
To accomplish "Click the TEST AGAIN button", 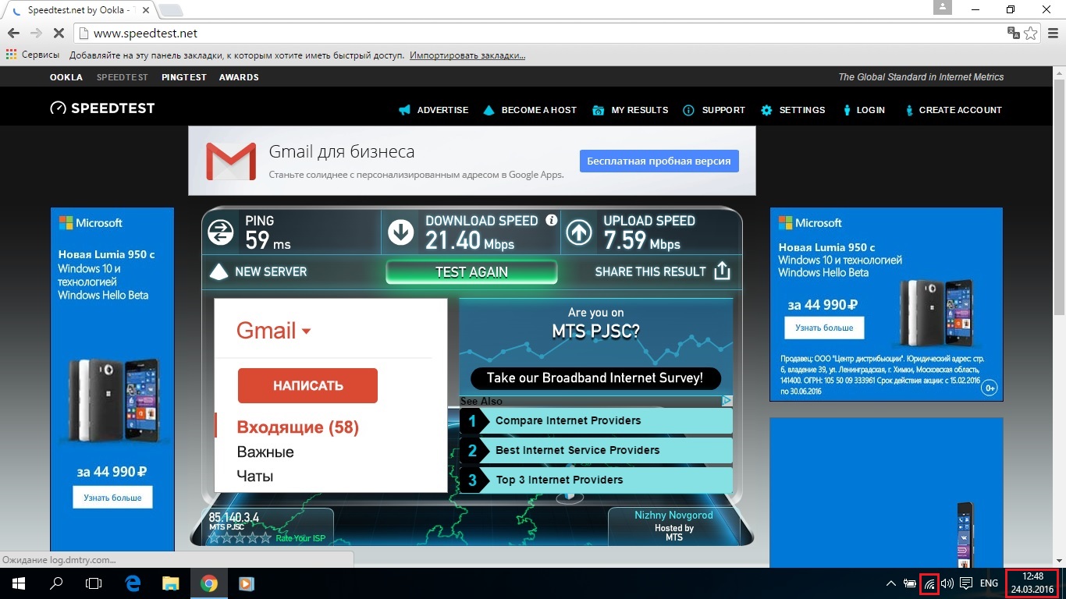I will coord(472,271).
